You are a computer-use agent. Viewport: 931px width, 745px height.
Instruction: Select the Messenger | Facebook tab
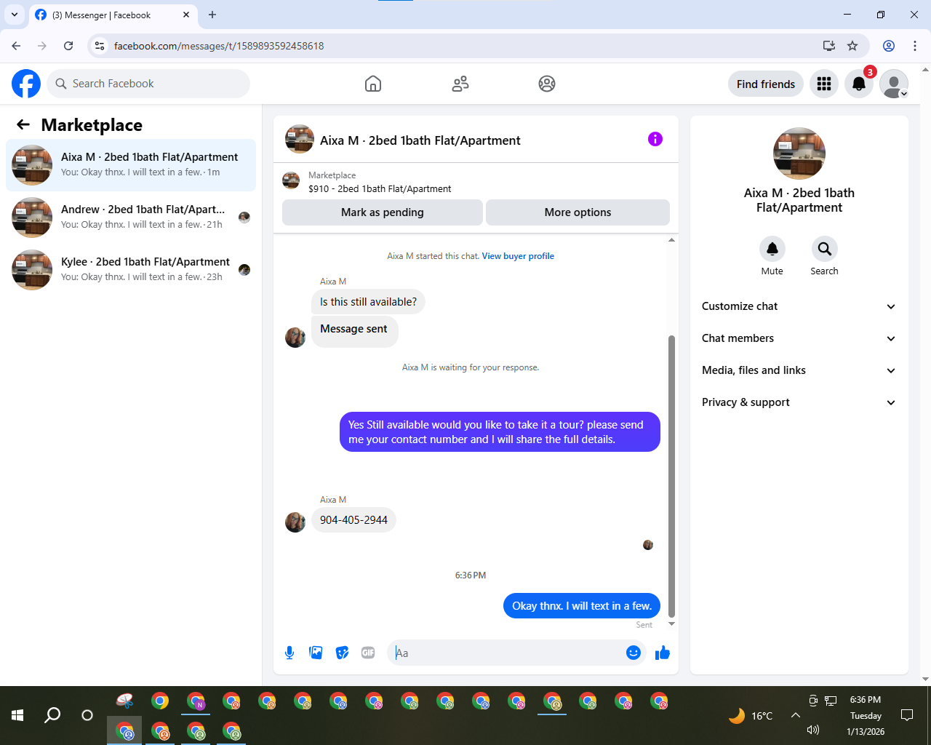click(113, 15)
